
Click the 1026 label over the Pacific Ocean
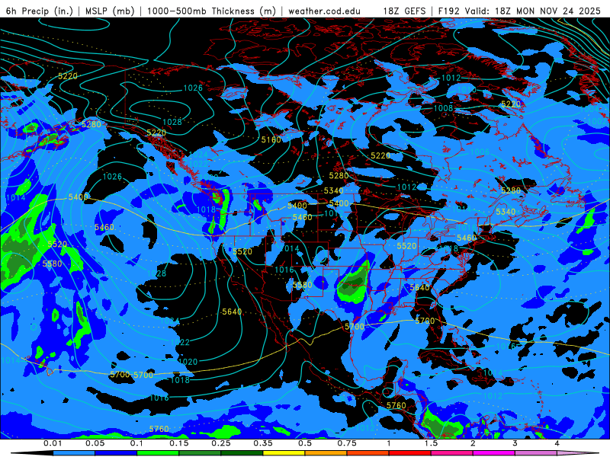(112, 177)
